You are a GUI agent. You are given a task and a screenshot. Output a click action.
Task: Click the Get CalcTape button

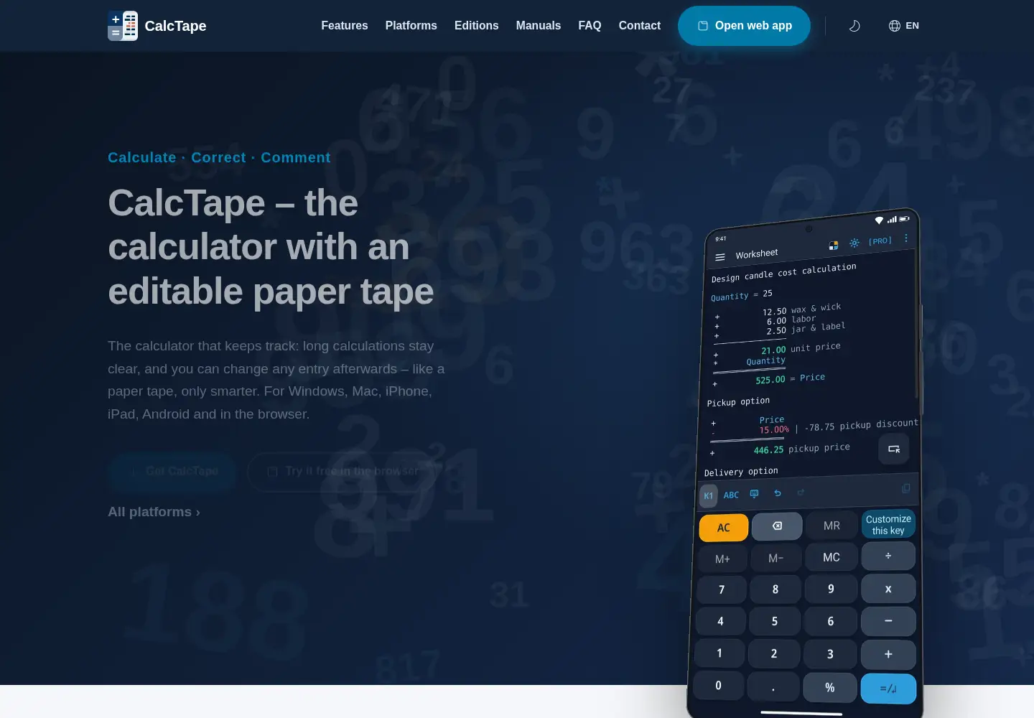(173, 471)
